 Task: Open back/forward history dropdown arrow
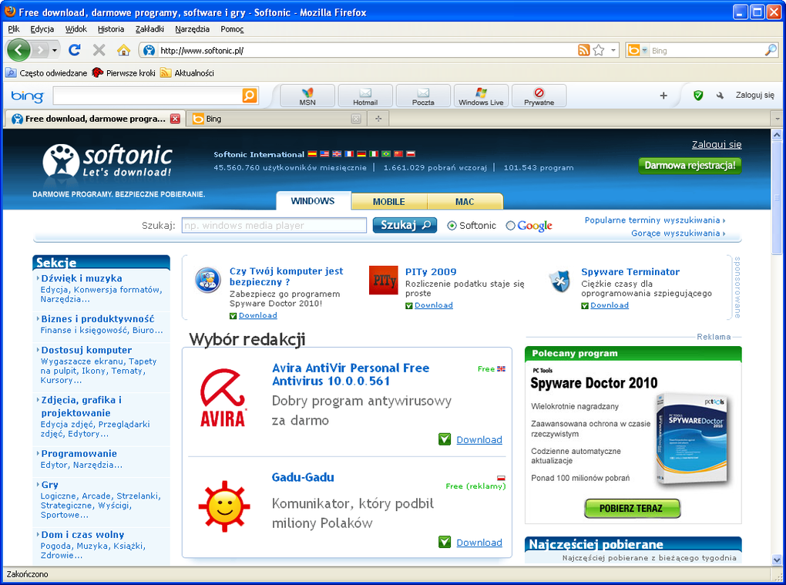coord(54,50)
